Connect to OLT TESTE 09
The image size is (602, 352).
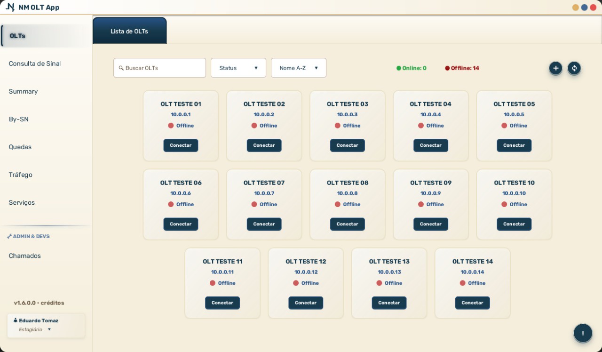click(x=431, y=224)
